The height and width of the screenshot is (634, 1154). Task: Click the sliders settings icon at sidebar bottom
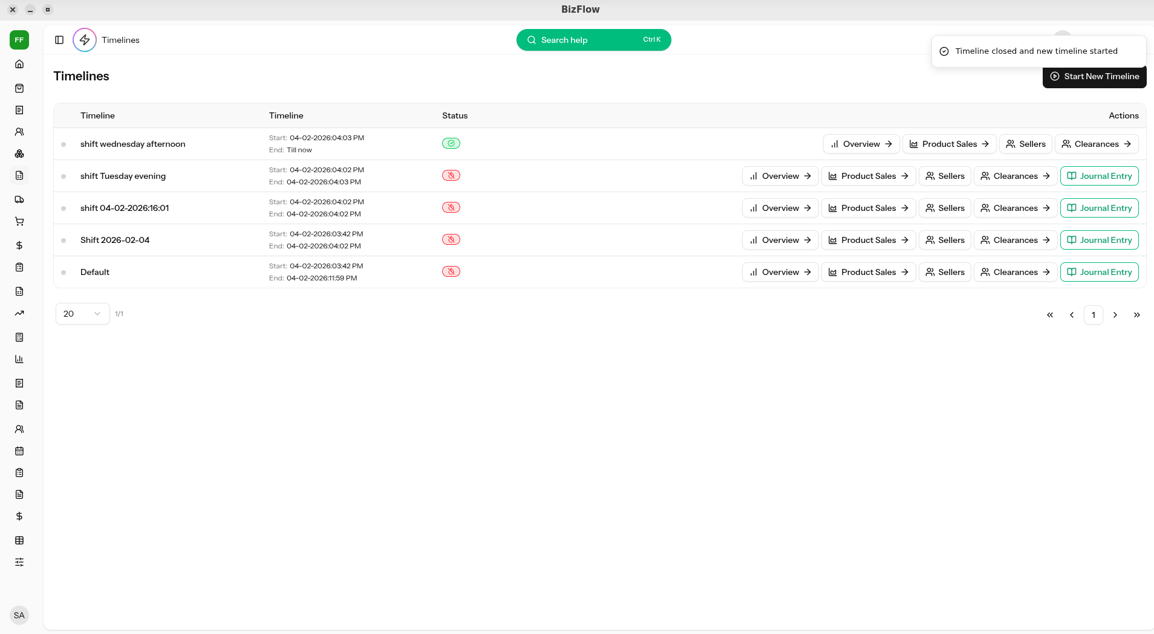tap(19, 562)
